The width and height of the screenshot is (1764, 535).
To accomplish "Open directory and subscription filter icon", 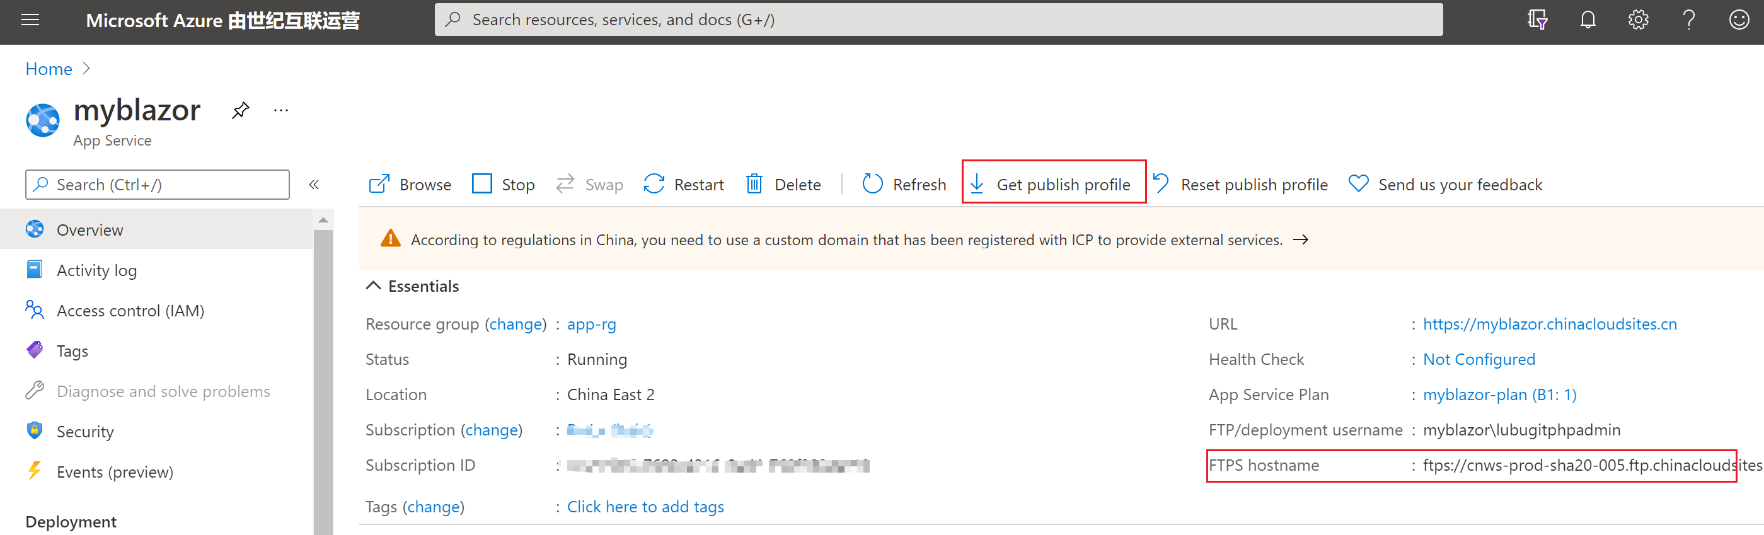I will 1537,20.
